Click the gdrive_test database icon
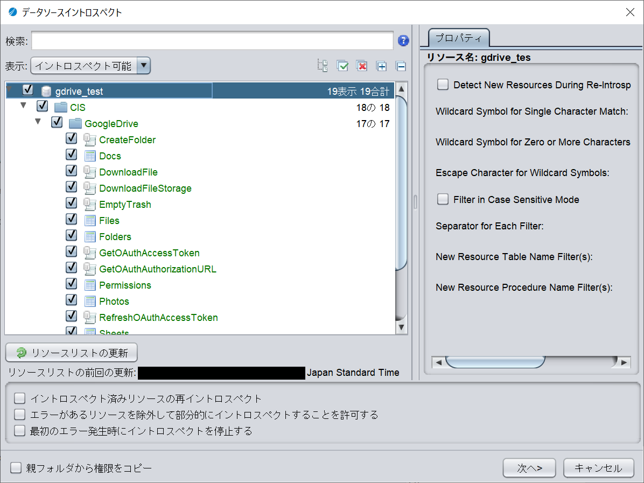The width and height of the screenshot is (644, 483). (x=46, y=91)
